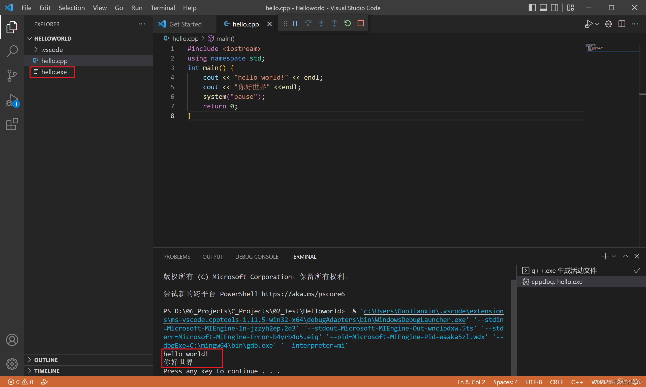Create a new terminal with plus icon
This screenshot has width=646, height=387.
[605, 256]
